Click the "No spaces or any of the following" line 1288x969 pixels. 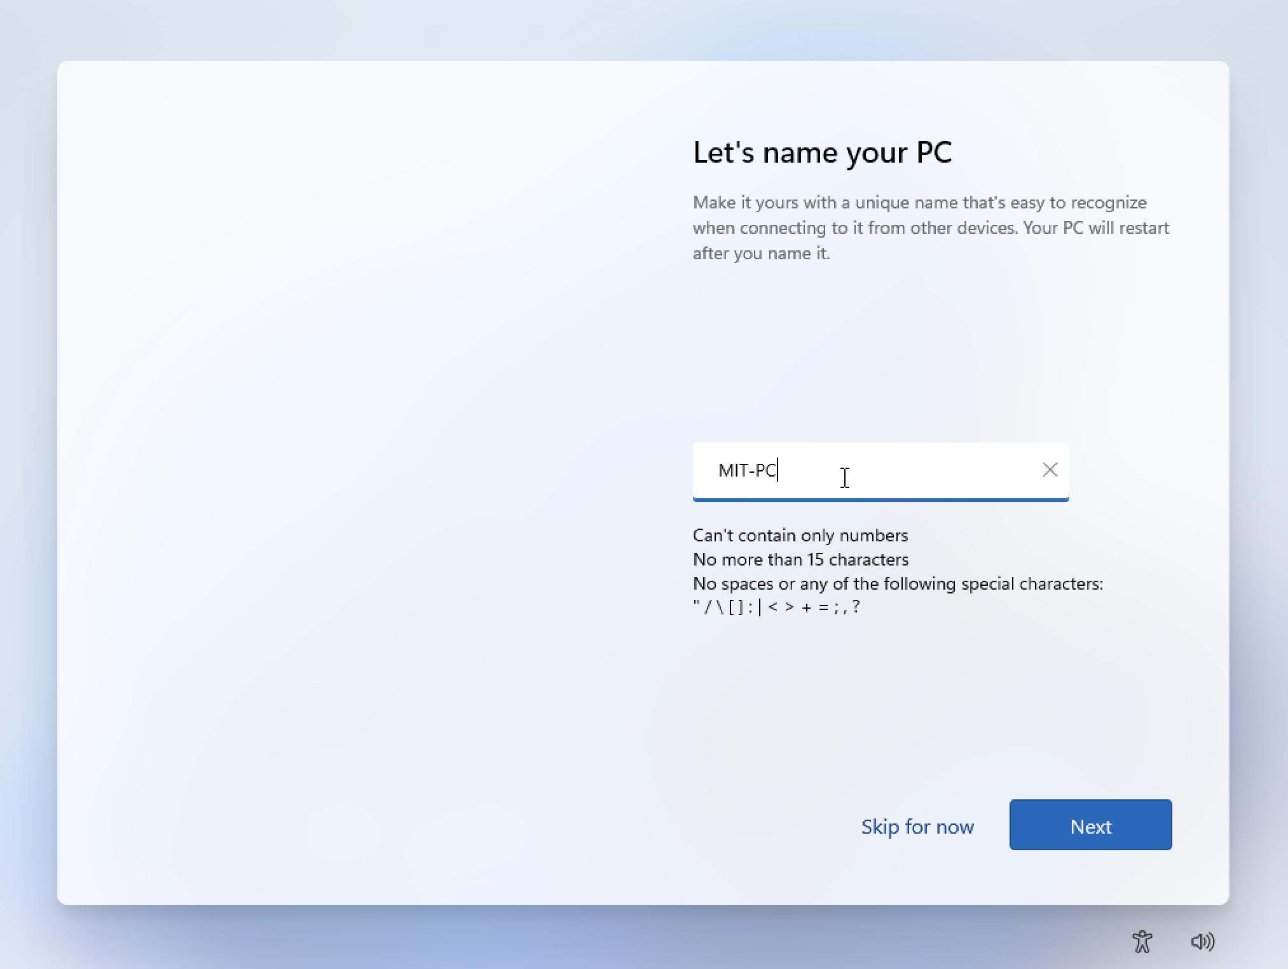coord(898,583)
